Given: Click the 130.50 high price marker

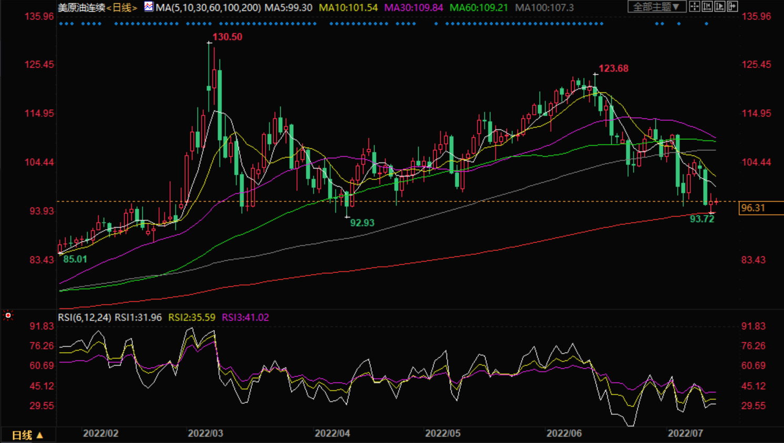Looking at the screenshot, I should coord(227,37).
